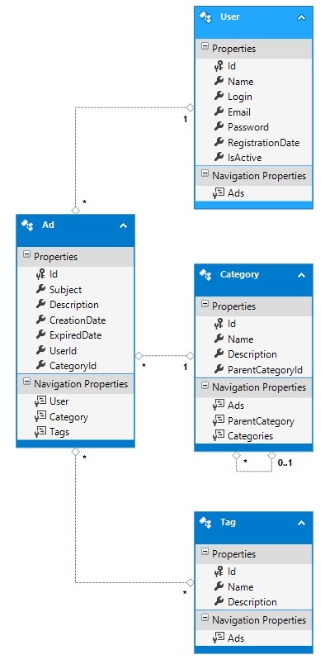Select the Description property in Category
This screenshot has height=669, width=325.
click(252, 354)
